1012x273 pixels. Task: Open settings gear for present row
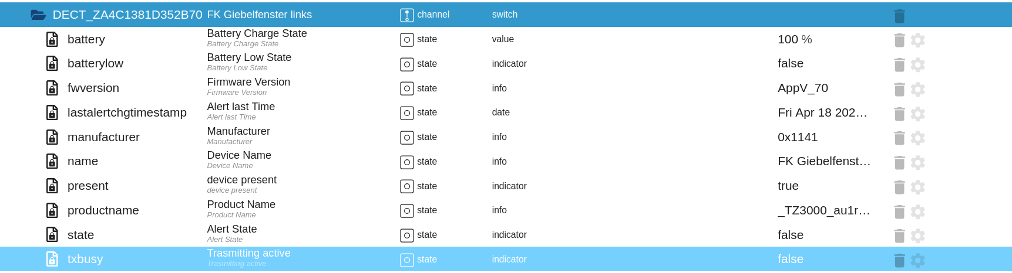917,187
